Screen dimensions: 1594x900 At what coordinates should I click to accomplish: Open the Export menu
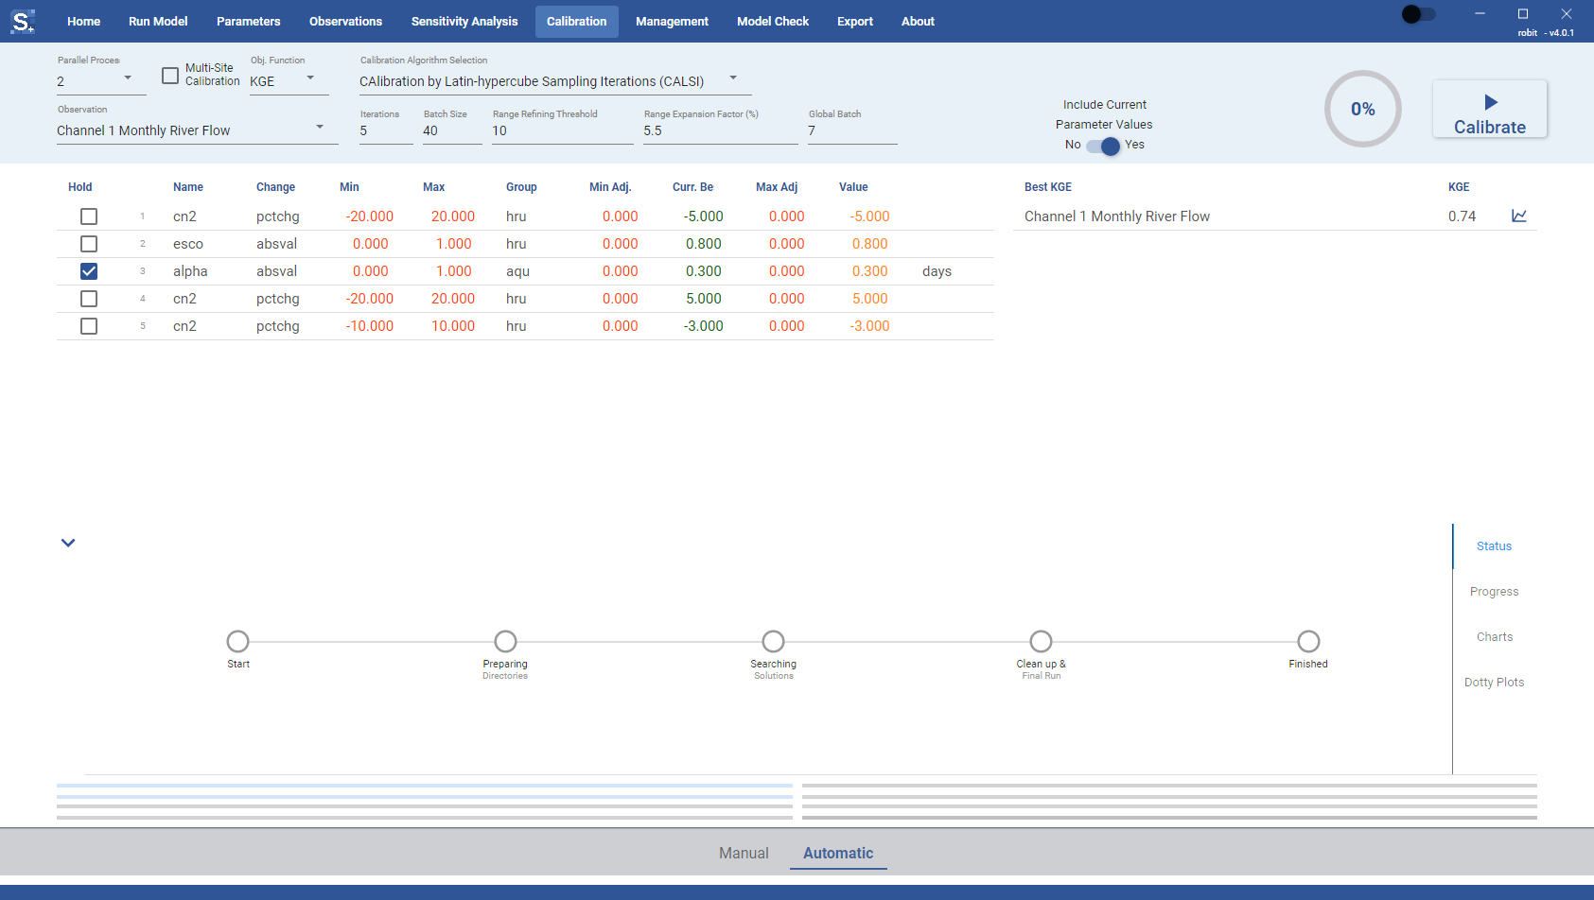[855, 21]
